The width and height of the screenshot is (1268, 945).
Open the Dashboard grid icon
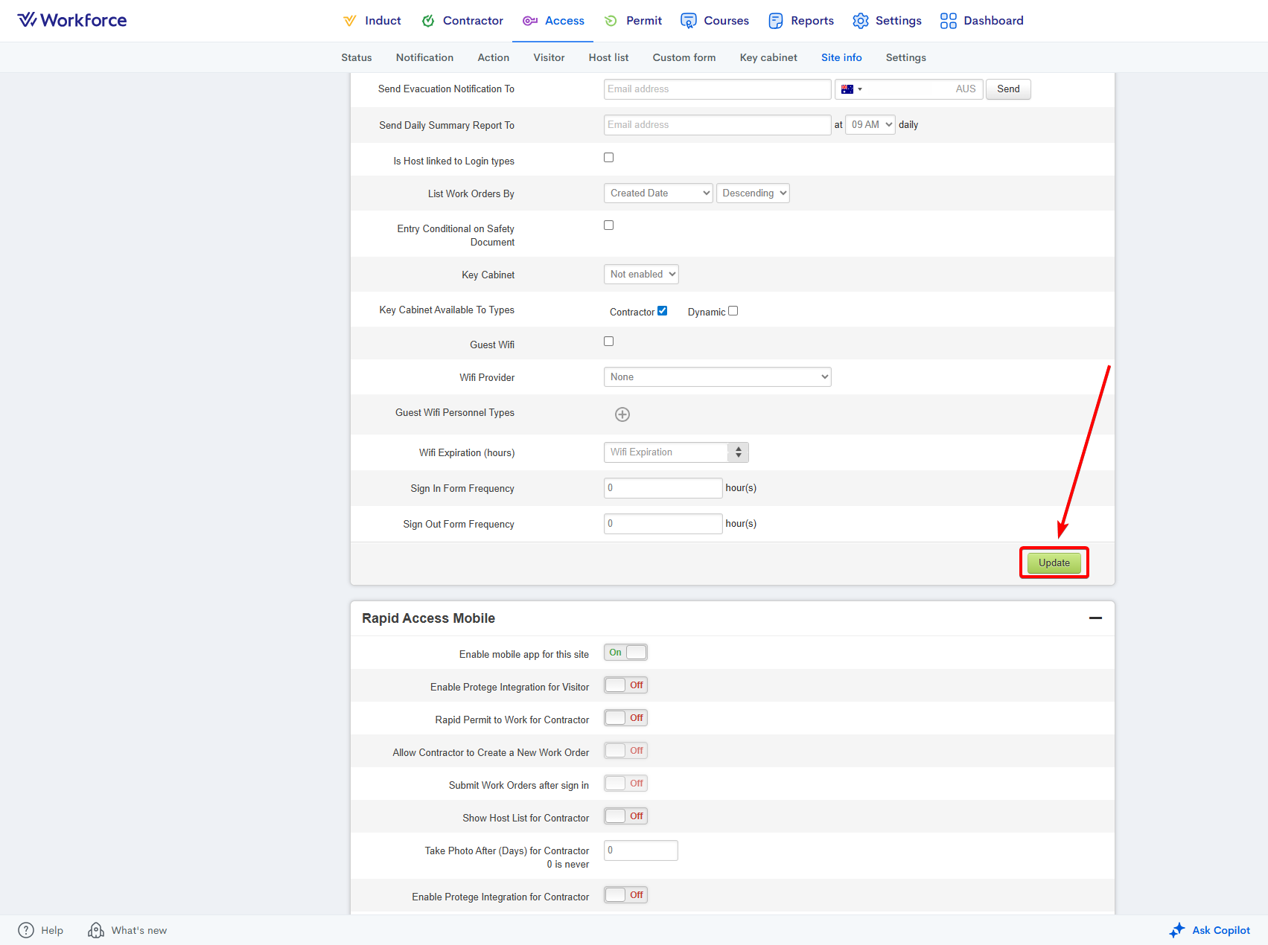tap(948, 21)
